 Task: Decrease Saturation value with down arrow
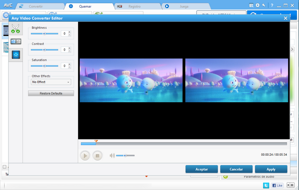[69, 67]
